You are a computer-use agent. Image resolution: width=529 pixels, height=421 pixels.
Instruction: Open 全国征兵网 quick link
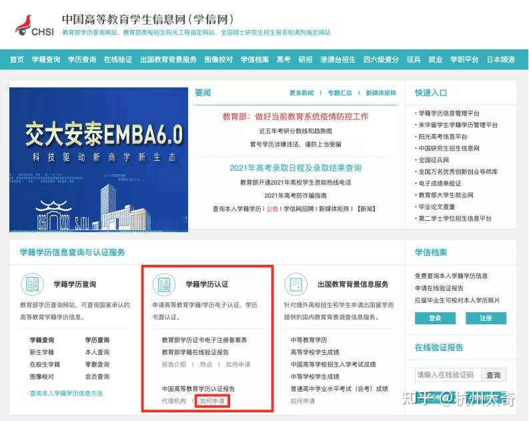click(x=434, y=160)
